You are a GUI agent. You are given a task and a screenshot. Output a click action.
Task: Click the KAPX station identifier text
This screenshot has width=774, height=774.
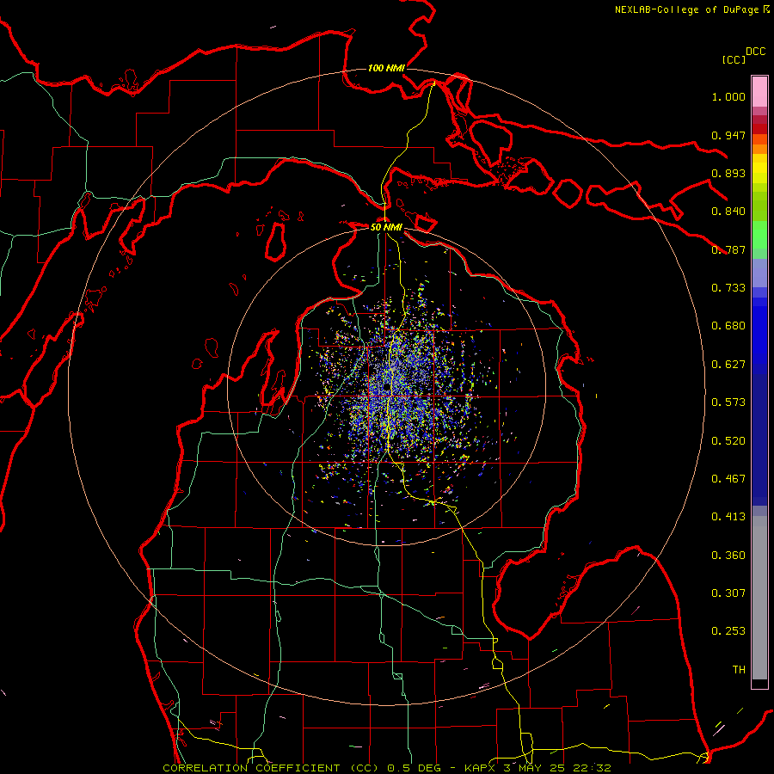(x=482, y=768)
